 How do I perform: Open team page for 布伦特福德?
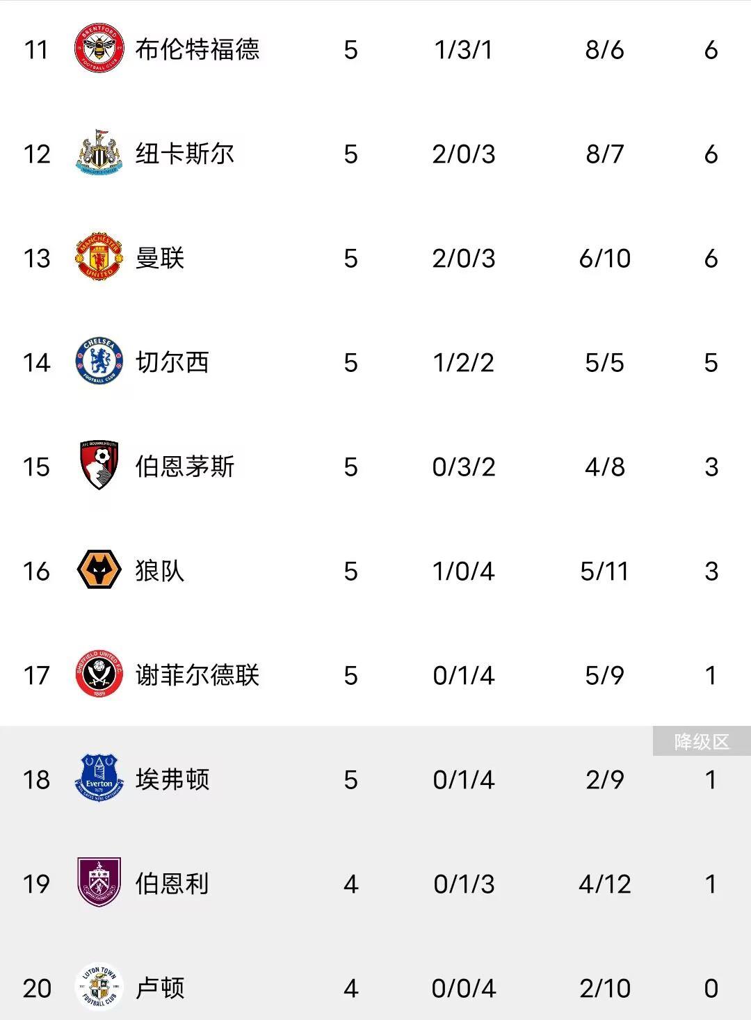197,49
